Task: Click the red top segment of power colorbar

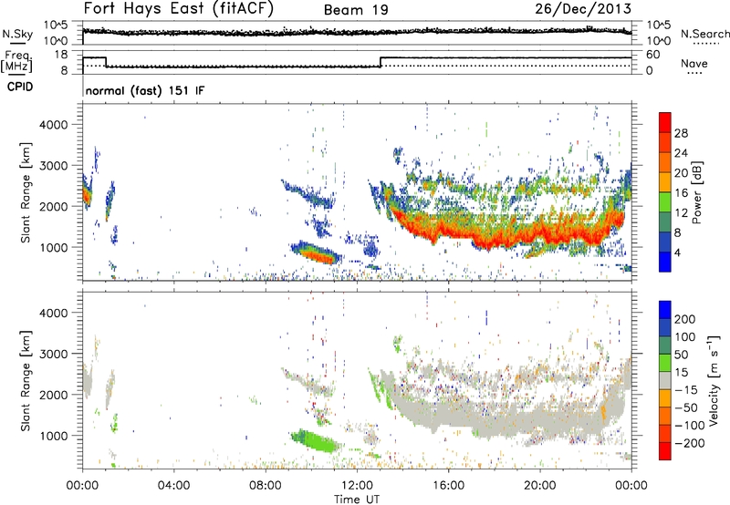Action: 665,123
